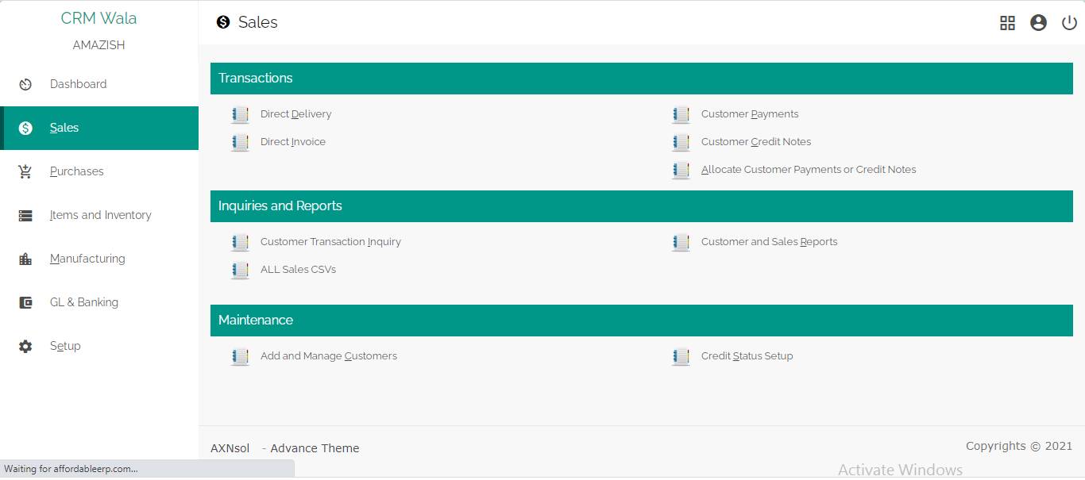1085x480 pixels.
Task: Open Customer Payments
Action: click(x=749, y=114)
